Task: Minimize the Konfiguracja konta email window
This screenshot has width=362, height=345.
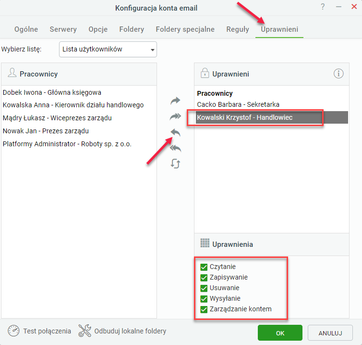Action: [338, 7]
